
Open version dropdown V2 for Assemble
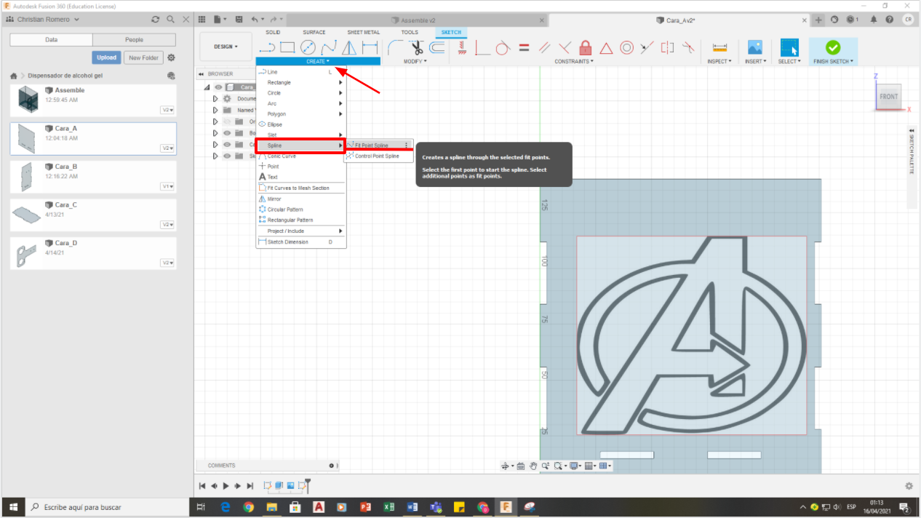coord(167,110)
